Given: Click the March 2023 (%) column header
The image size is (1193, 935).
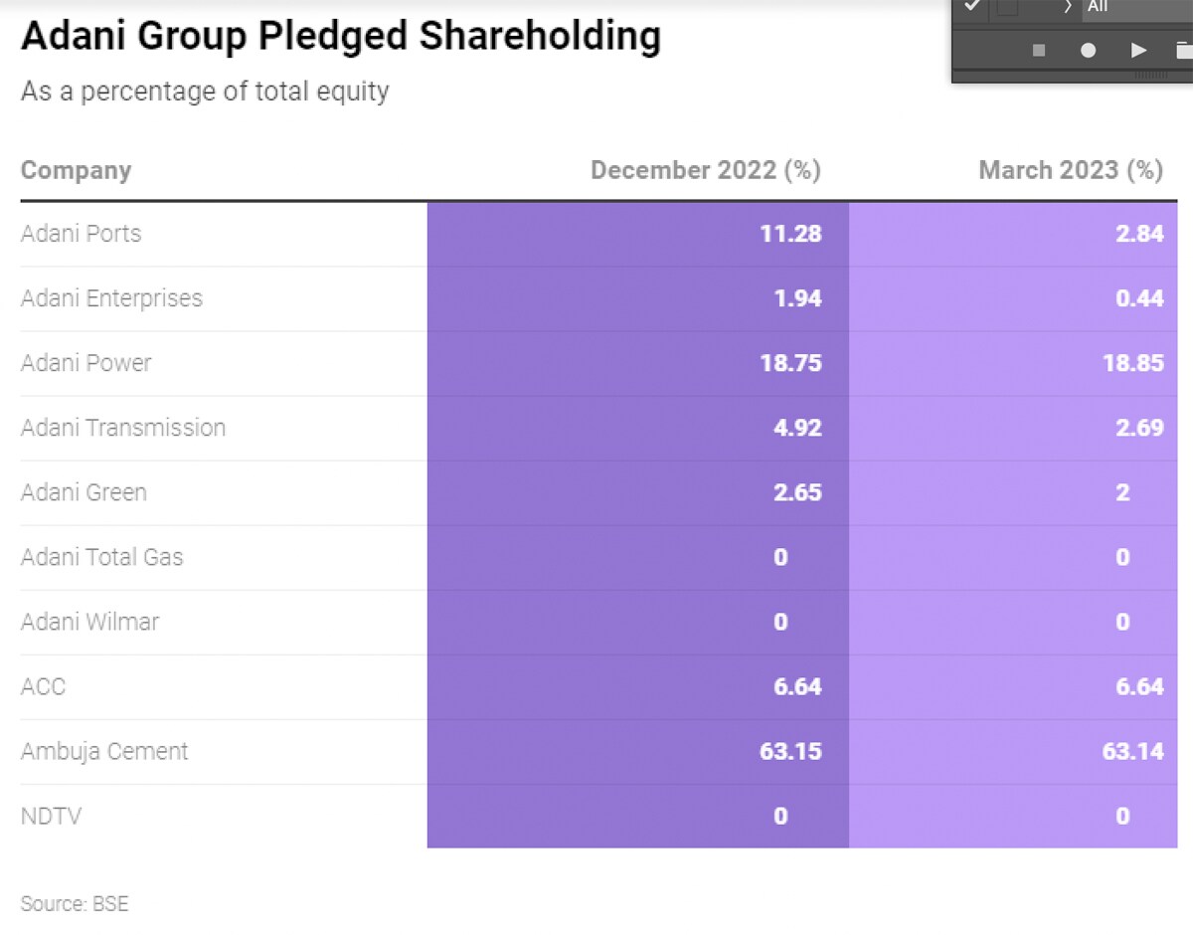Looking at the screenshot, I should [x=1070, y=170].
